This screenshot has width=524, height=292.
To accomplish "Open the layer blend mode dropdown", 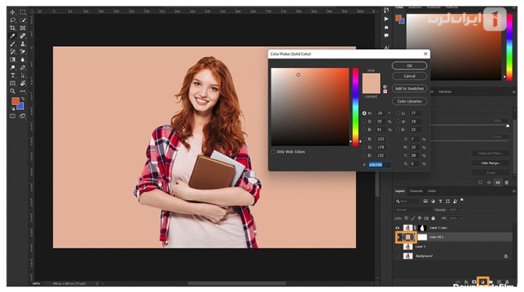I will pyautogui.click(x=413, y=210).
